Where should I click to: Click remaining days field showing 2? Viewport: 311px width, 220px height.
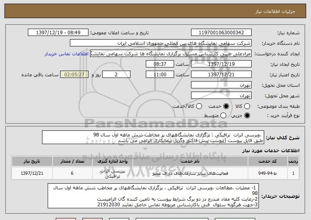(116, 75)
